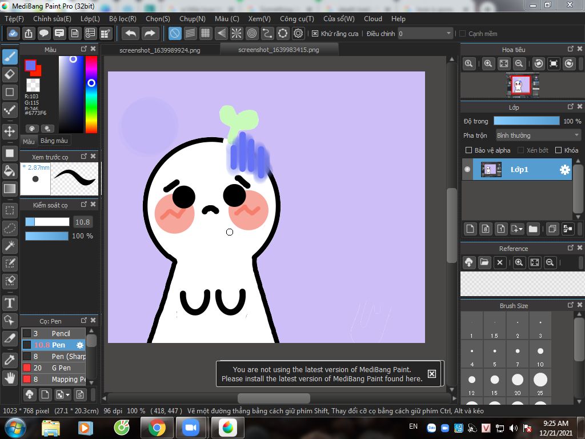Click the latest version install notification text
The height and width of the screenshot is (439, 585).
[x=322, y=374]
